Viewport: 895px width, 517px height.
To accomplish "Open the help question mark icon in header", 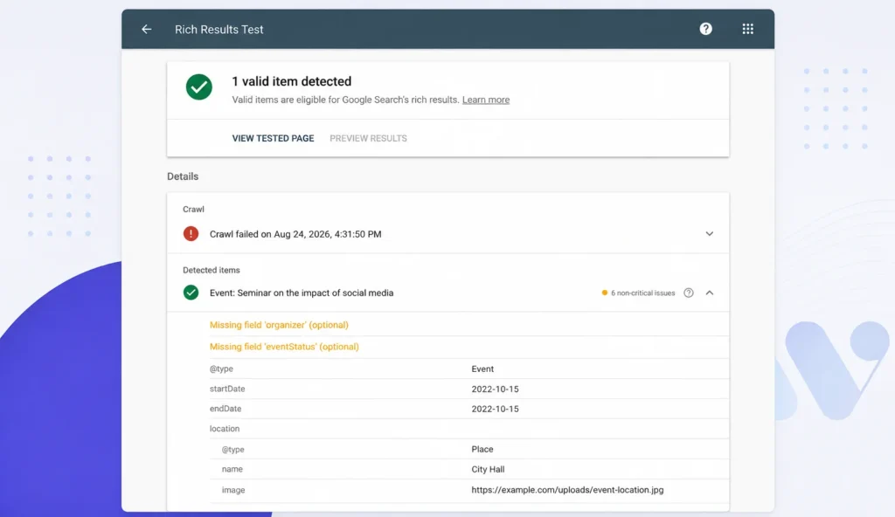I will (x=705, y=29).
